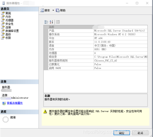The image size is (153, 137).
Task: Click the 脚本 script icon
Action: 42,10
